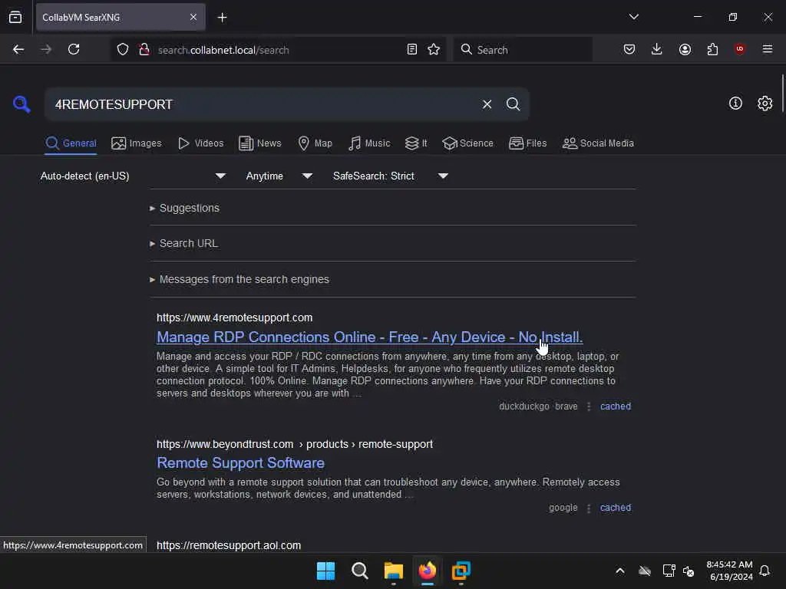Screen dimensions: 786x589
Task: Toggle reader view in address bar
Action: (x=412, y=50)
